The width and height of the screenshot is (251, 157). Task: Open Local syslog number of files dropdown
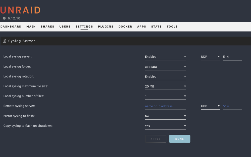[x=165, y=96]
